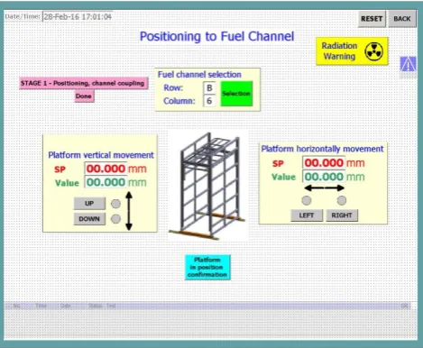Click the Fuel channel selection heading
This screenshot has width=423, height=348.
tap(199, 74)
